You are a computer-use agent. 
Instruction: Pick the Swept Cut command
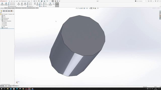(x=29, y=3)
